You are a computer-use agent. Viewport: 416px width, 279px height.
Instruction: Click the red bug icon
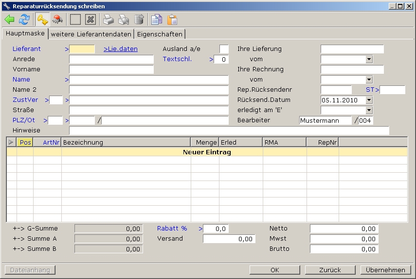click(57, 19)
